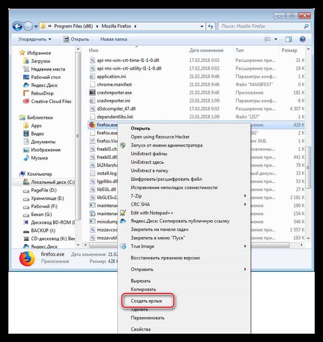
Task: Select Избранное star in sidebar
Action: coord(22,53)
